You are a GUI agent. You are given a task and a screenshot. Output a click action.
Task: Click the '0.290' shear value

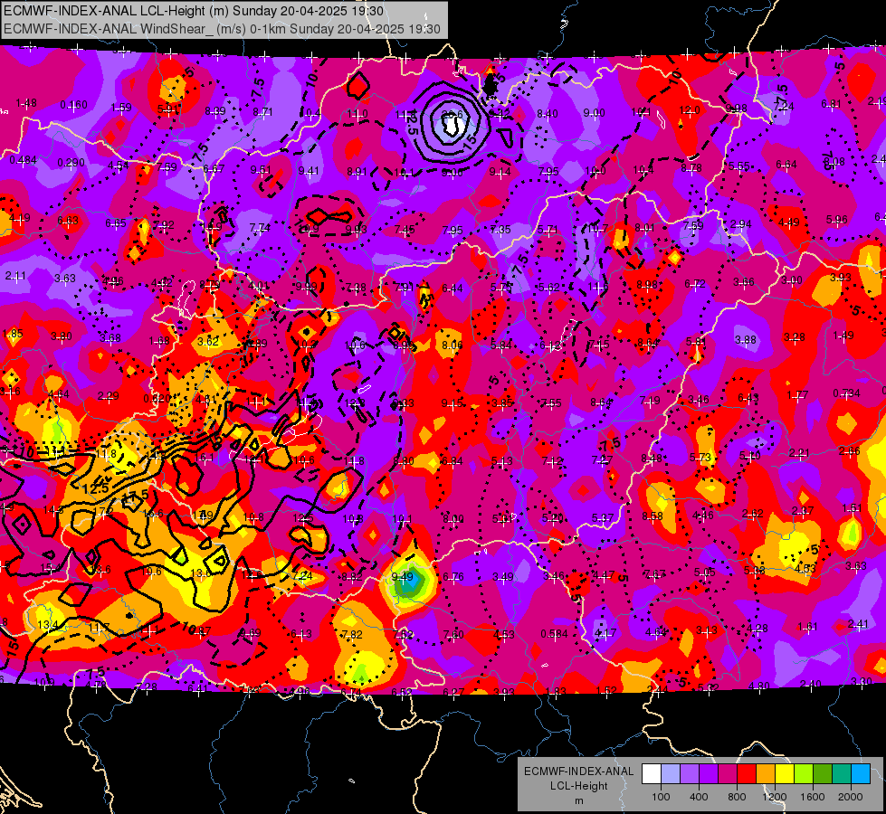click(x=71, y=163)
